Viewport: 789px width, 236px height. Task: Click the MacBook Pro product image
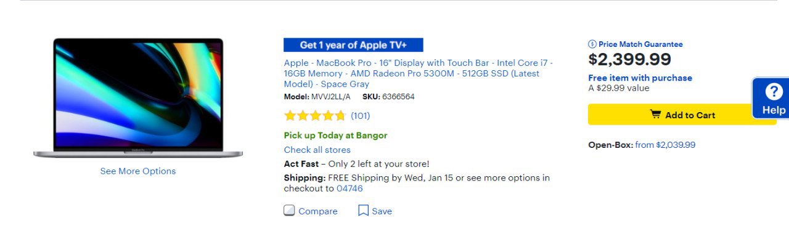pos(138,98)
